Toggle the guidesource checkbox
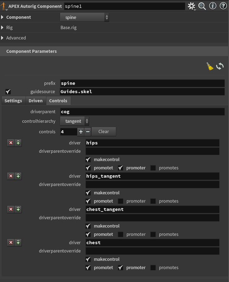This screenshot has width=229, height=282. (8, 92)
